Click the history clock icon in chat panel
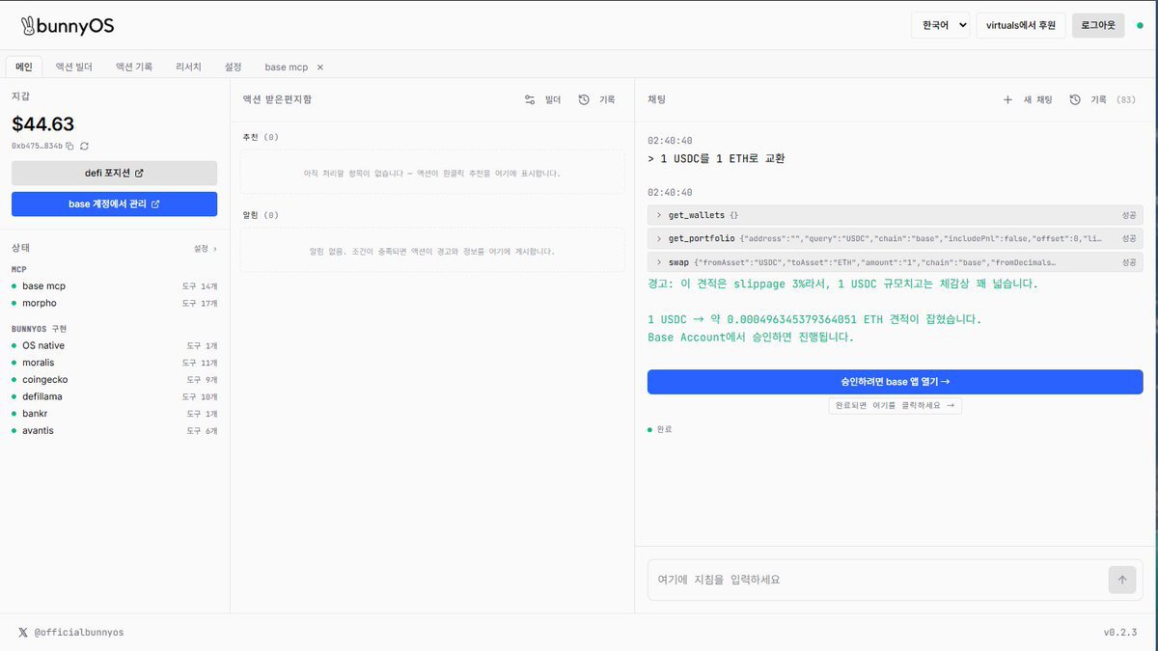This screenshot has width=1158, height=651. pos(1075,99)
